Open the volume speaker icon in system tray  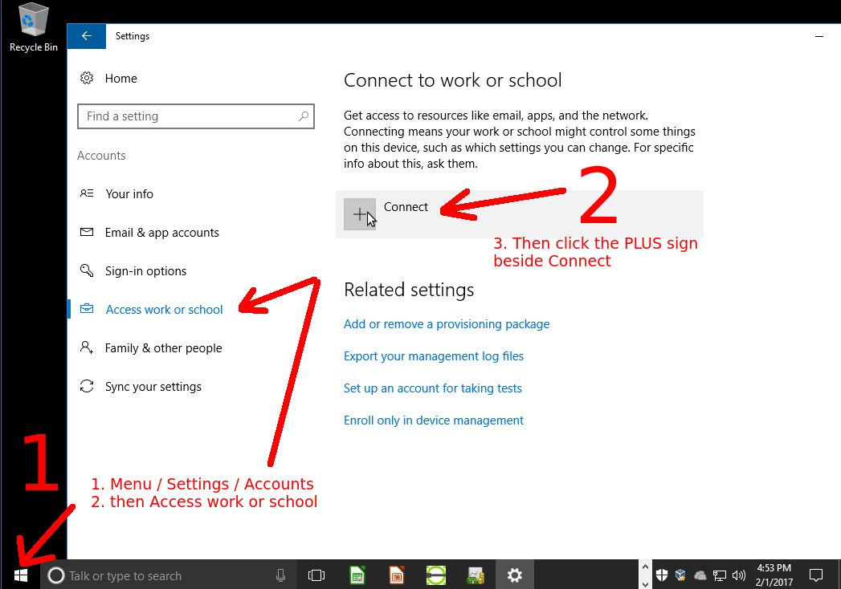click(x=739, y=575)
